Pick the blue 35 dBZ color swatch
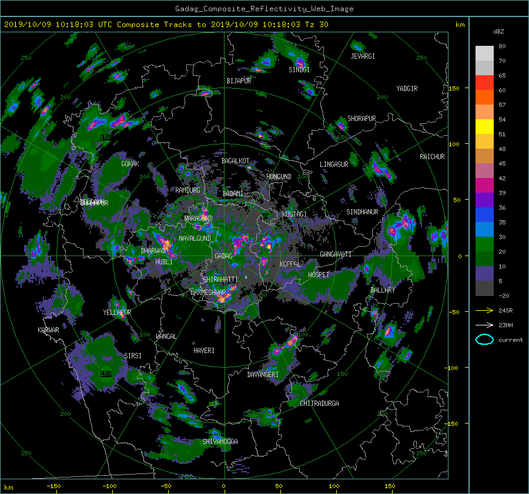The width and height of the screenshot is (529, 494). tap(484, 215)
